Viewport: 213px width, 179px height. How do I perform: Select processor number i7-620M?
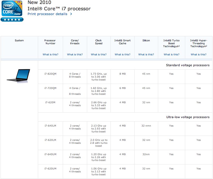[x=50, y=102]
